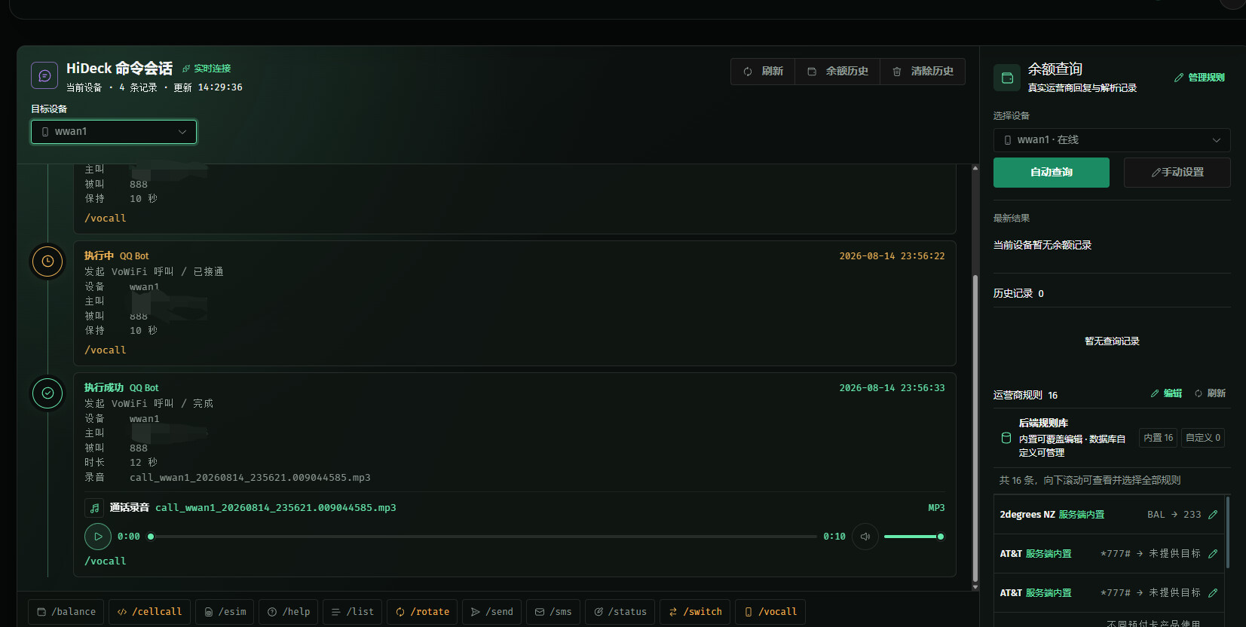The height and width of the screenshot is (627, 1246).
Task: Click 编辑 next to 运营商规则
Action: [1166, 393]
